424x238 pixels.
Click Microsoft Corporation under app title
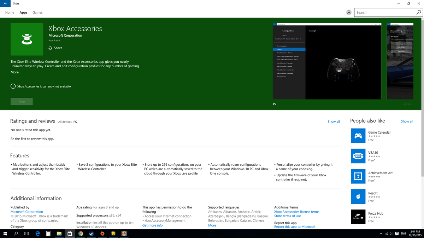coord(65,36)
